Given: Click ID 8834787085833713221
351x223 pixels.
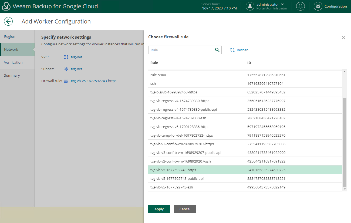Looking at the screenshot, I should [266, 178].
